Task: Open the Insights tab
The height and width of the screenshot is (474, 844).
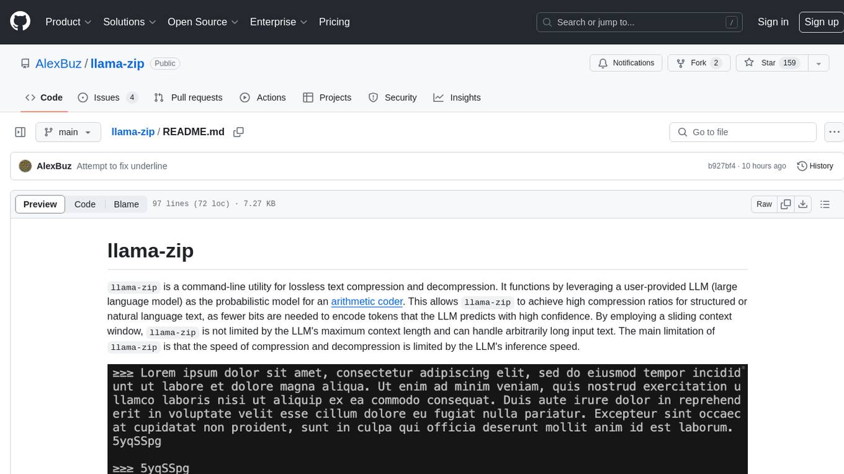Action: click(x=457, y=97)
